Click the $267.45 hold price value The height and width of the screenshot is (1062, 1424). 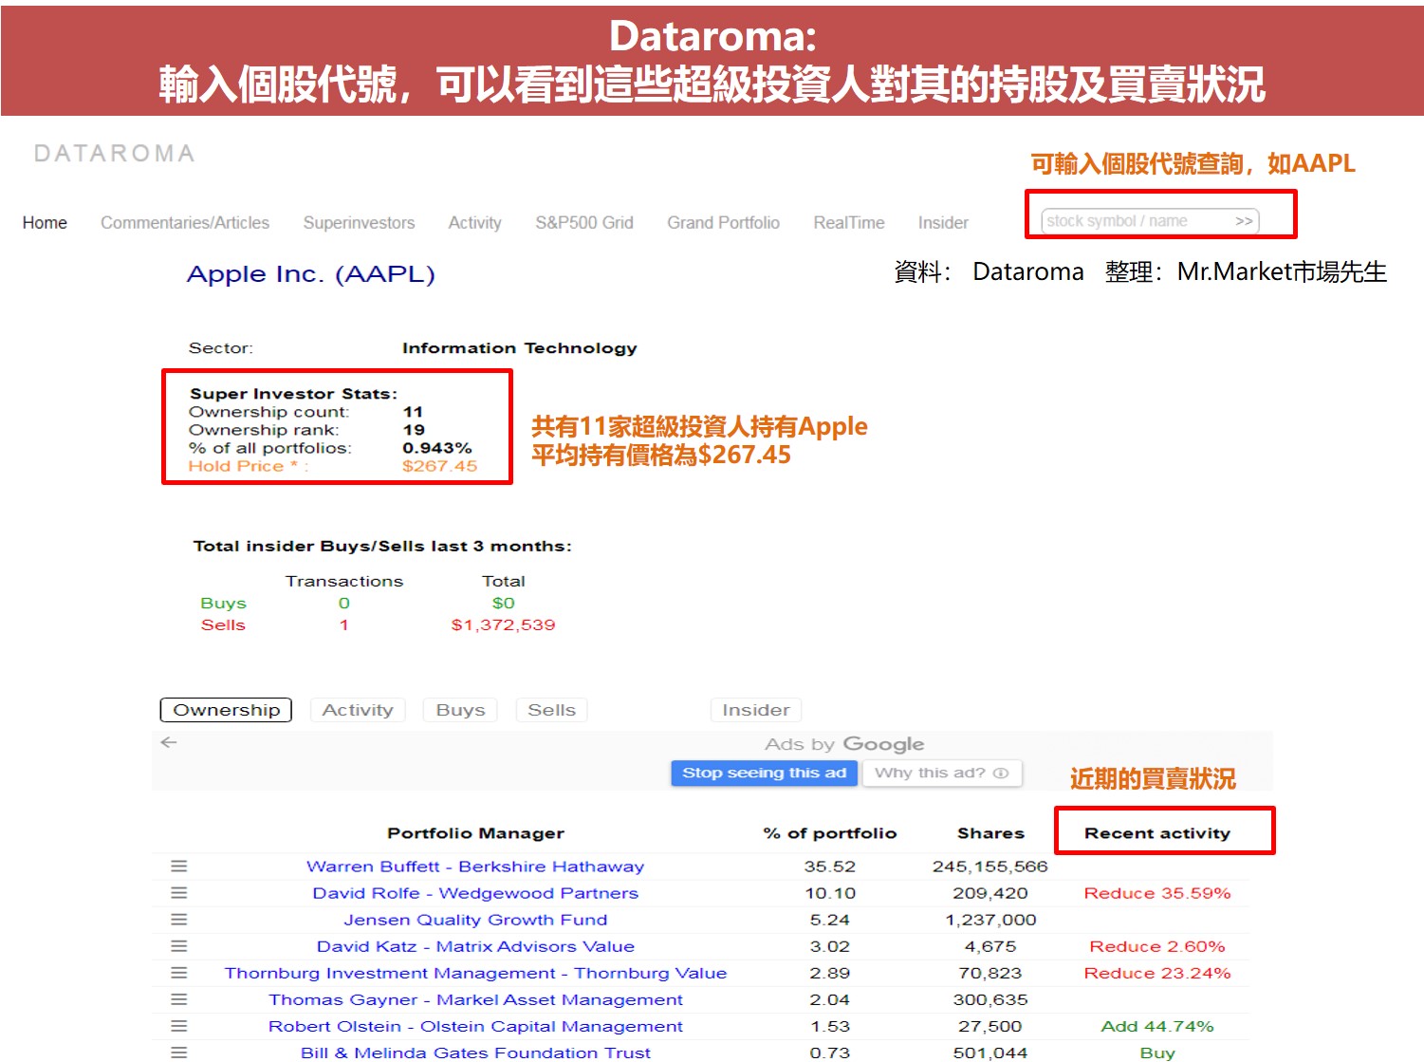click(x=439, y=466)
